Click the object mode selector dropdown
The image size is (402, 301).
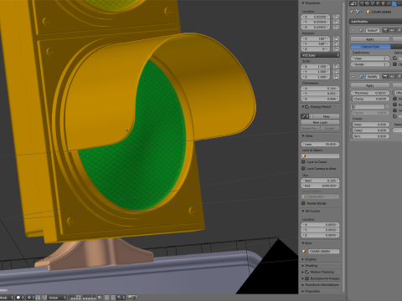(x=7, y=298)
